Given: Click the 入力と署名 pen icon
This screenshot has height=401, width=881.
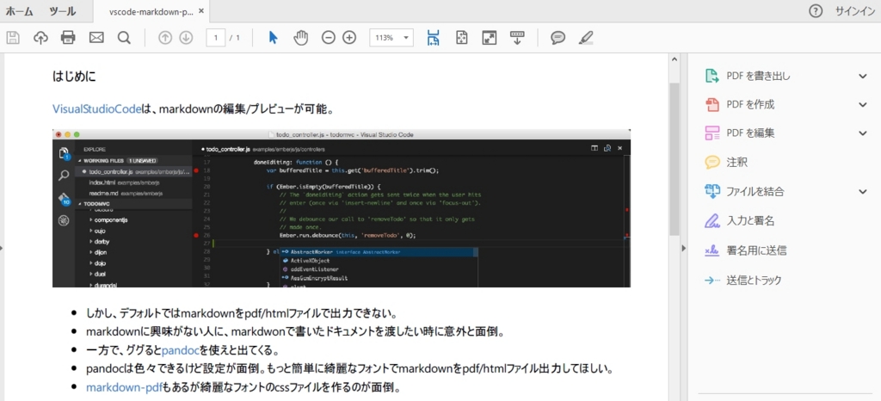Looking at the screenshot, I should pos(712,220).
